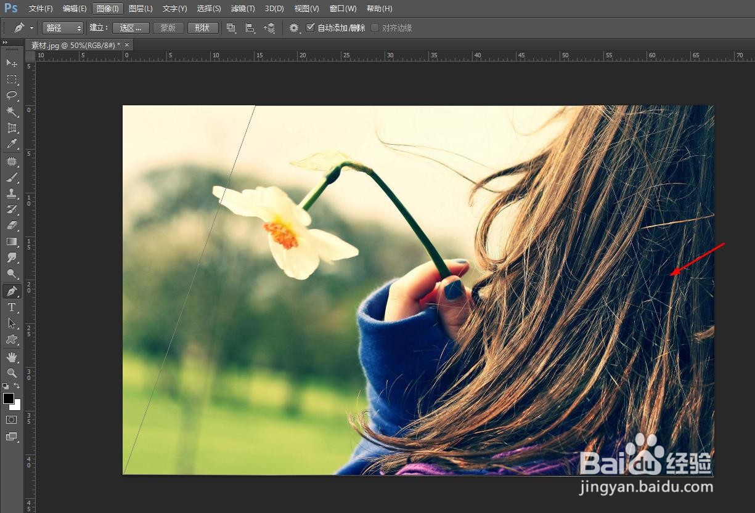Select the Patch healing tool
This screenshot has height=513, width=755.
click(12, 161)
